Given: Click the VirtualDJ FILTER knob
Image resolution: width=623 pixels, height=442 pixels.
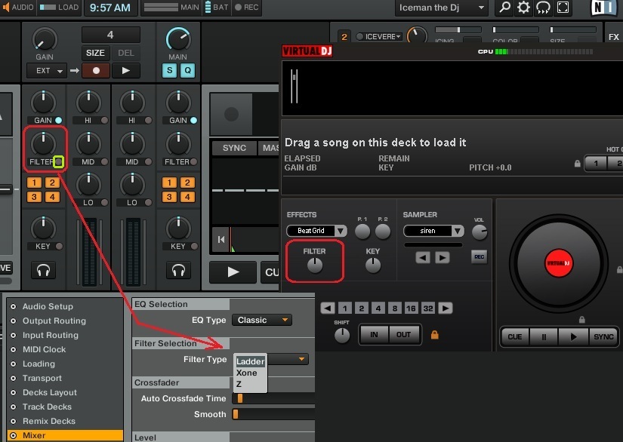Looking at the screenshot, I should pos(315,266).
